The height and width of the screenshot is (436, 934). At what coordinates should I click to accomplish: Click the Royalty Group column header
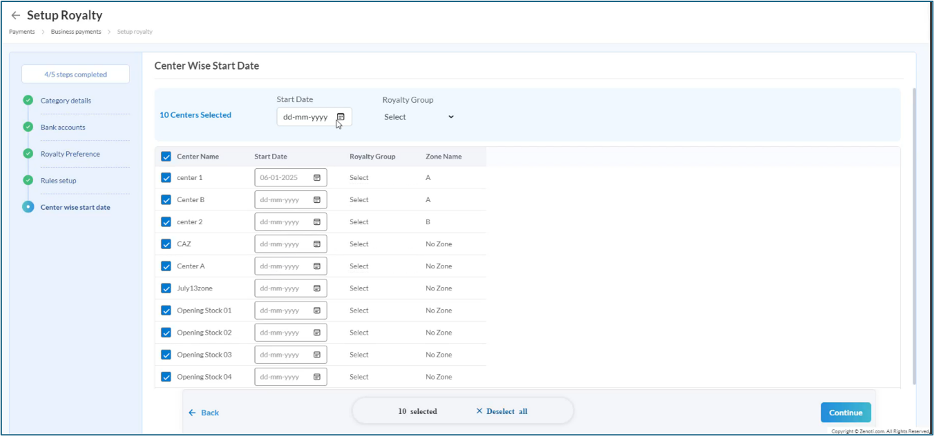372,157
